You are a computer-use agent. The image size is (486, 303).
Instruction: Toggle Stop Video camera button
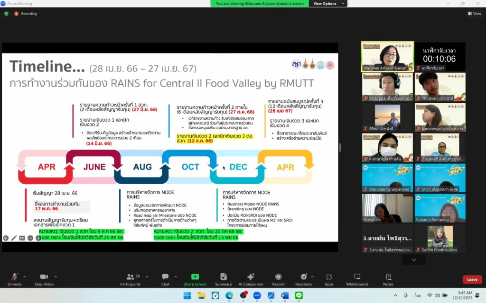click(x=45, y=278)
